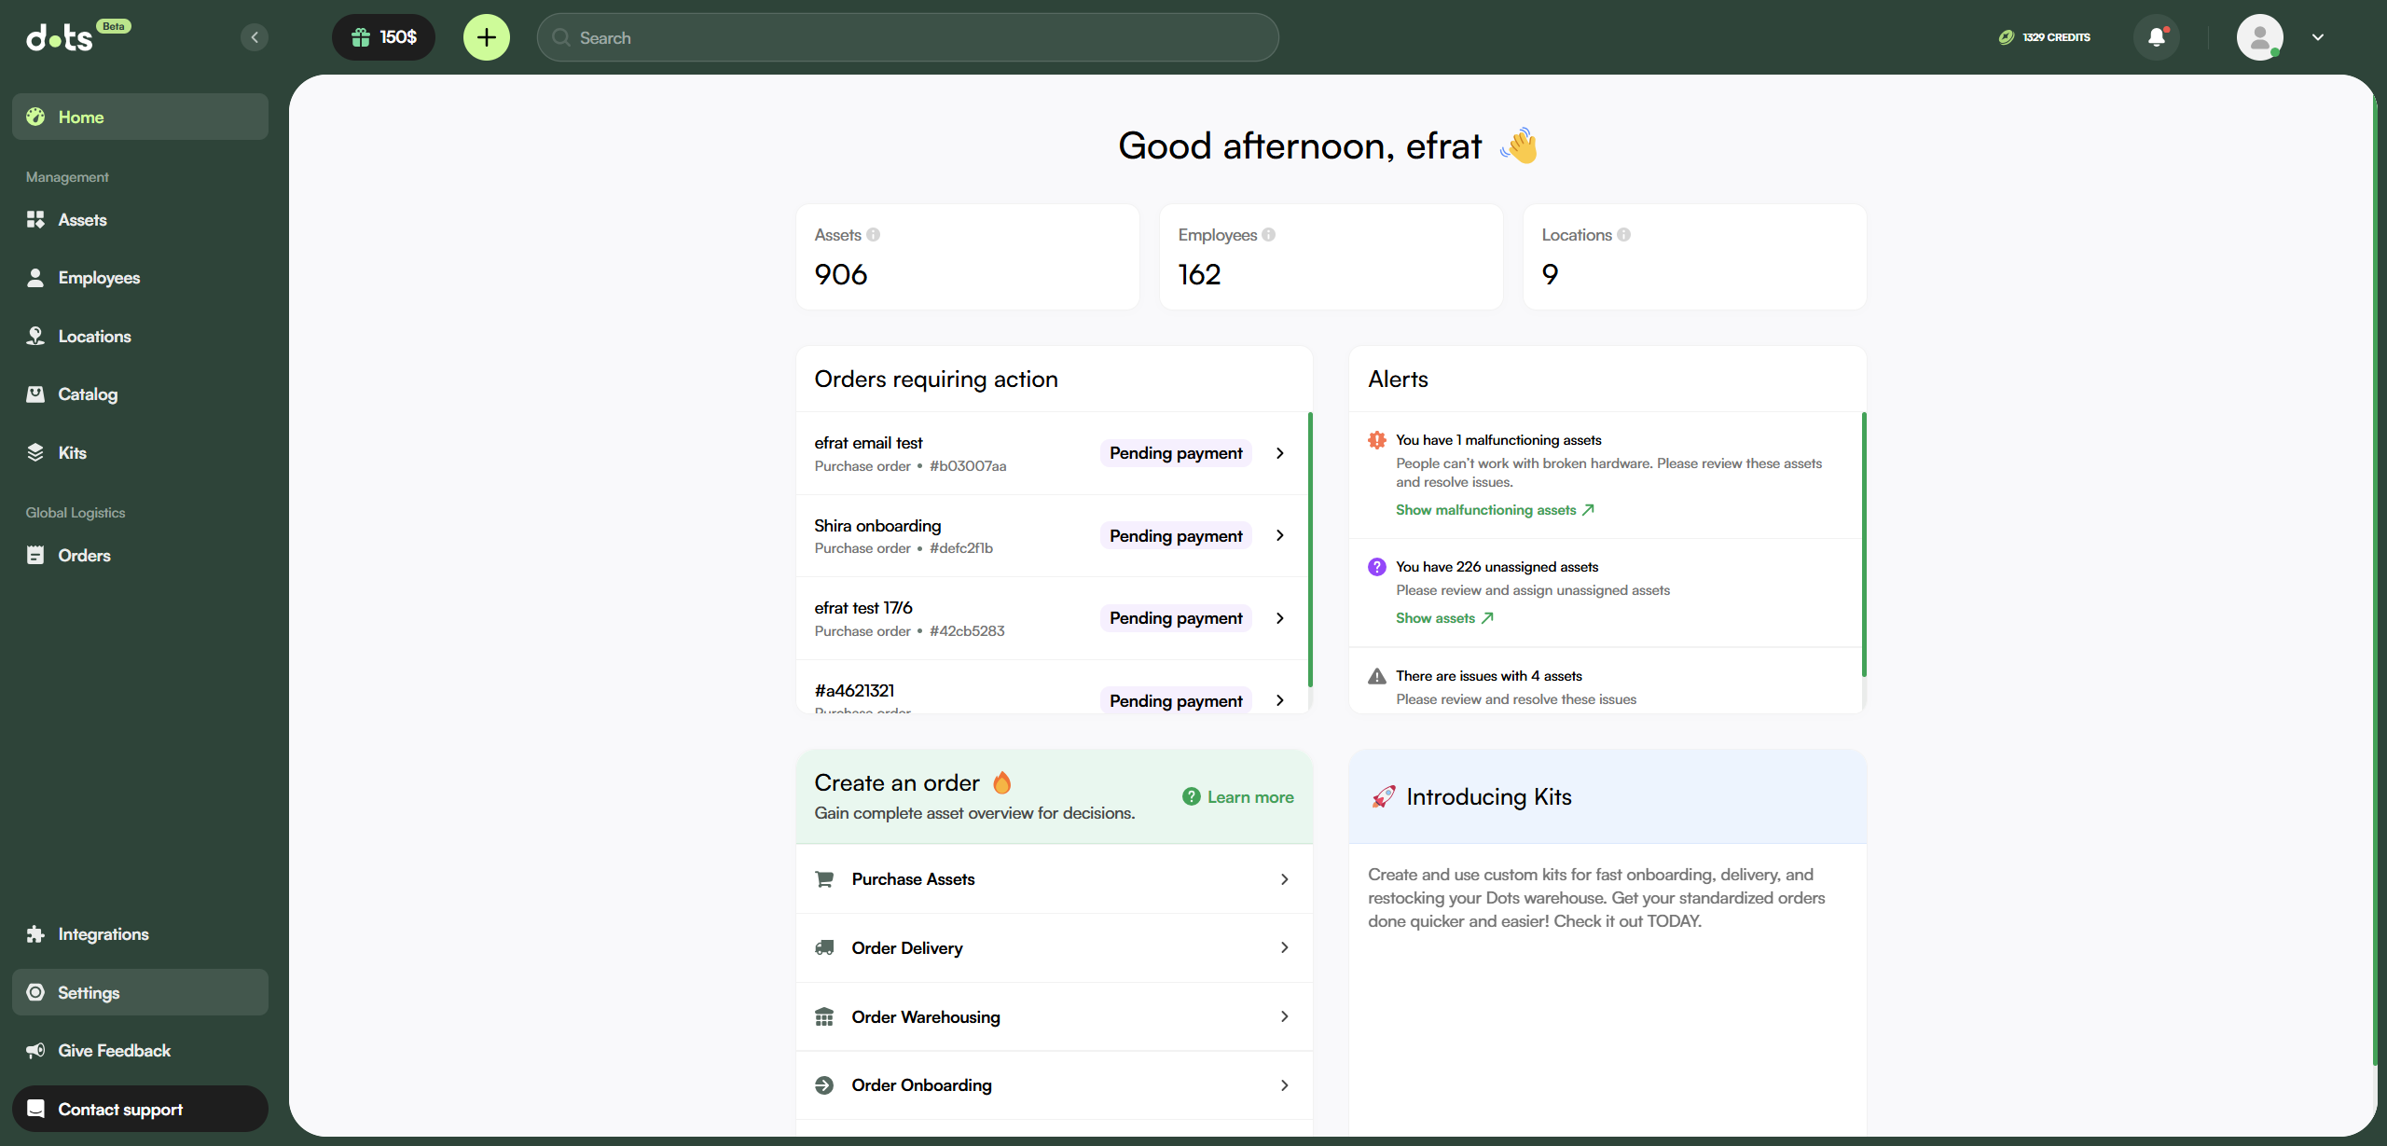Click the Assets info icon

pyautogui.click(x=874, y=235)
